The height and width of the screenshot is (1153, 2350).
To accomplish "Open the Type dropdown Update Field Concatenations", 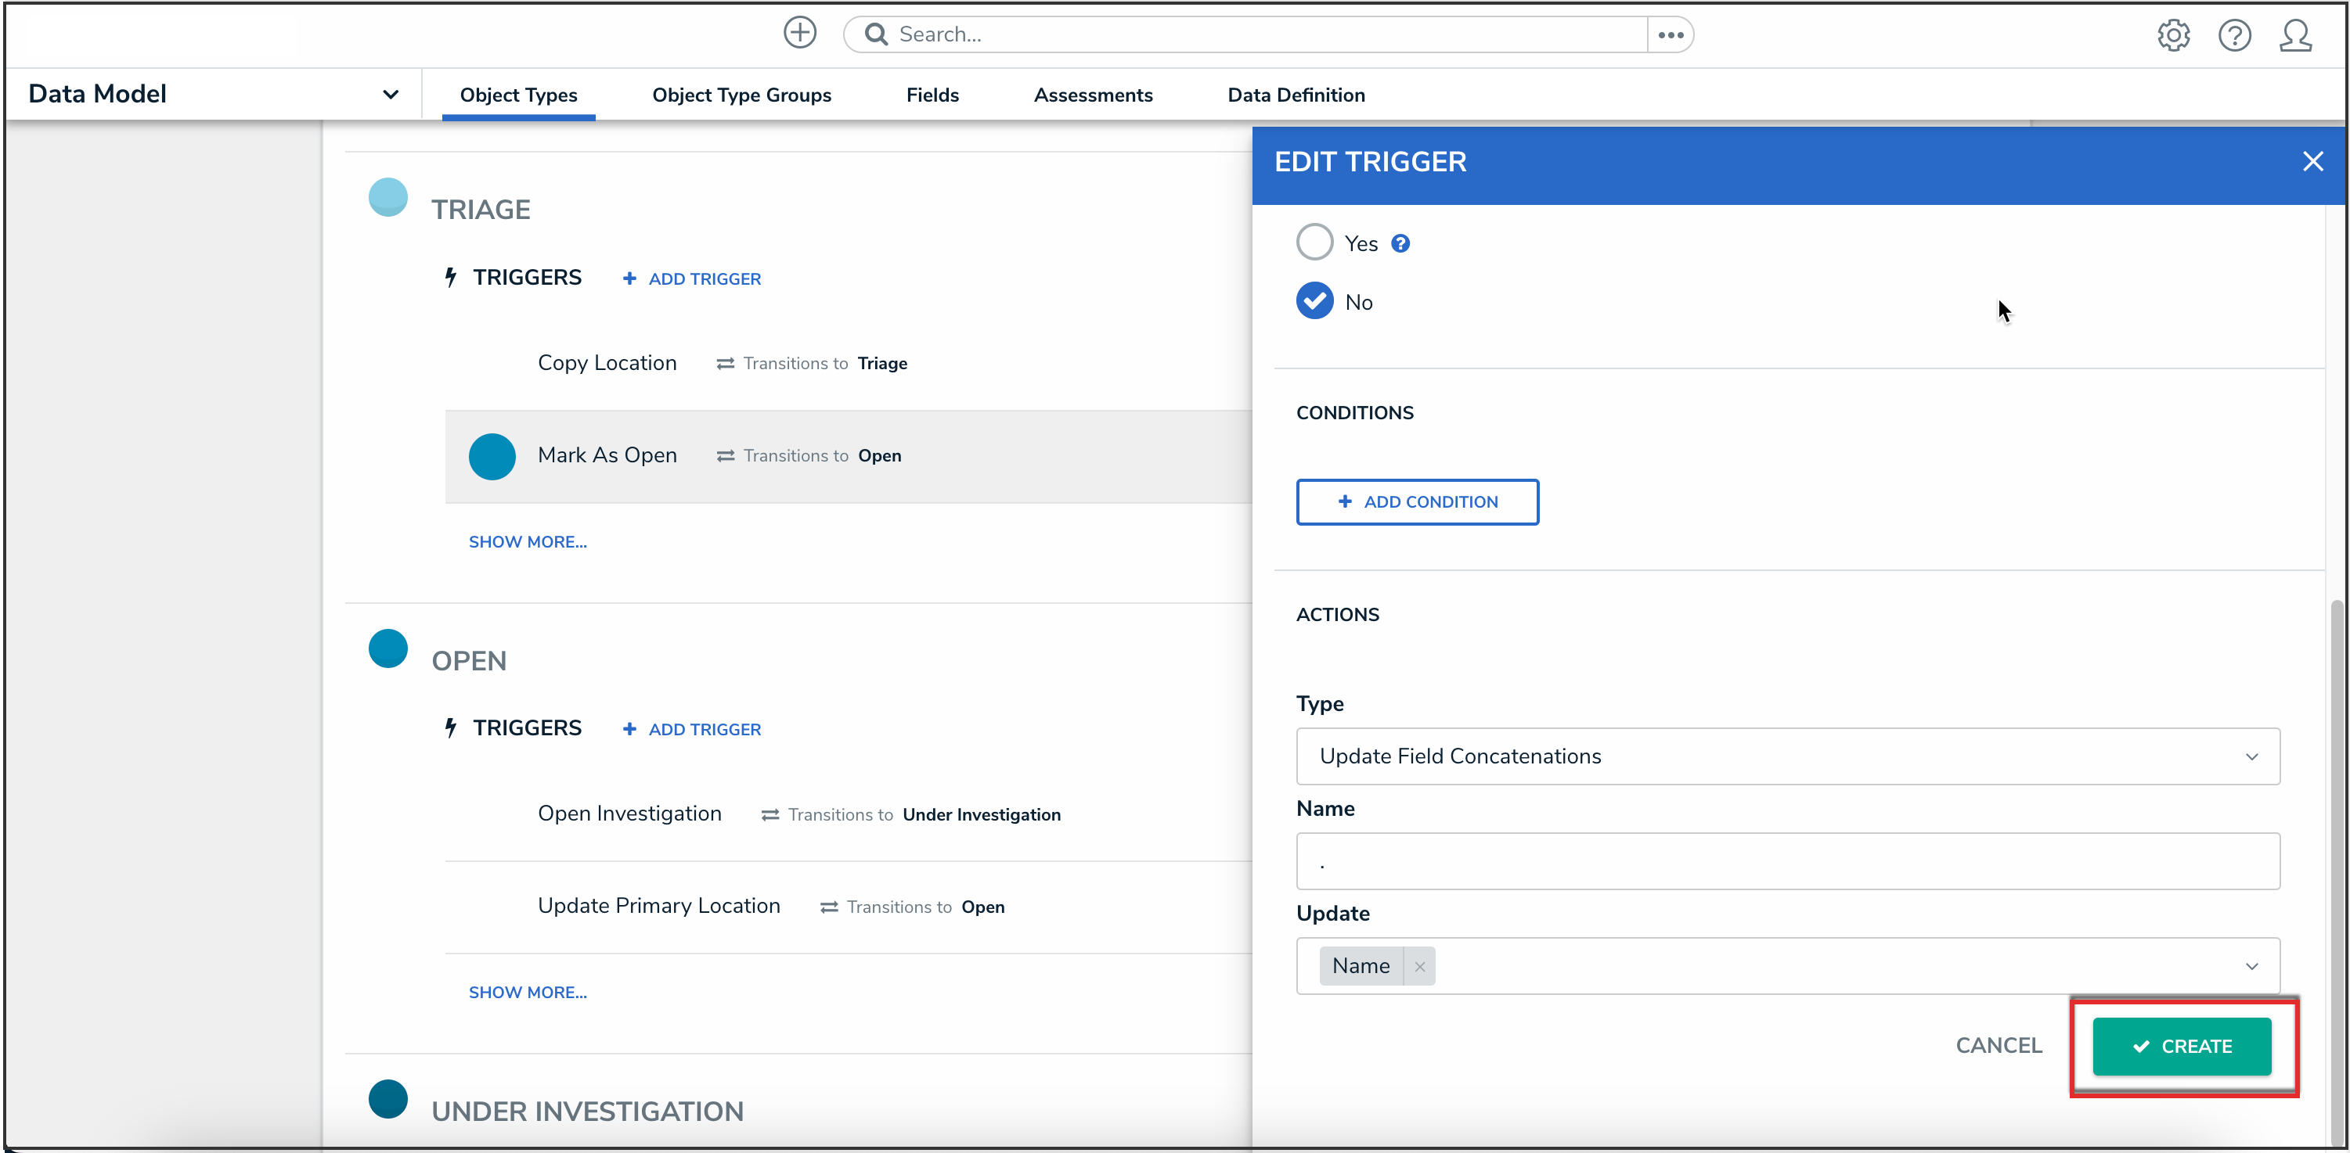I will point(1787,756).
